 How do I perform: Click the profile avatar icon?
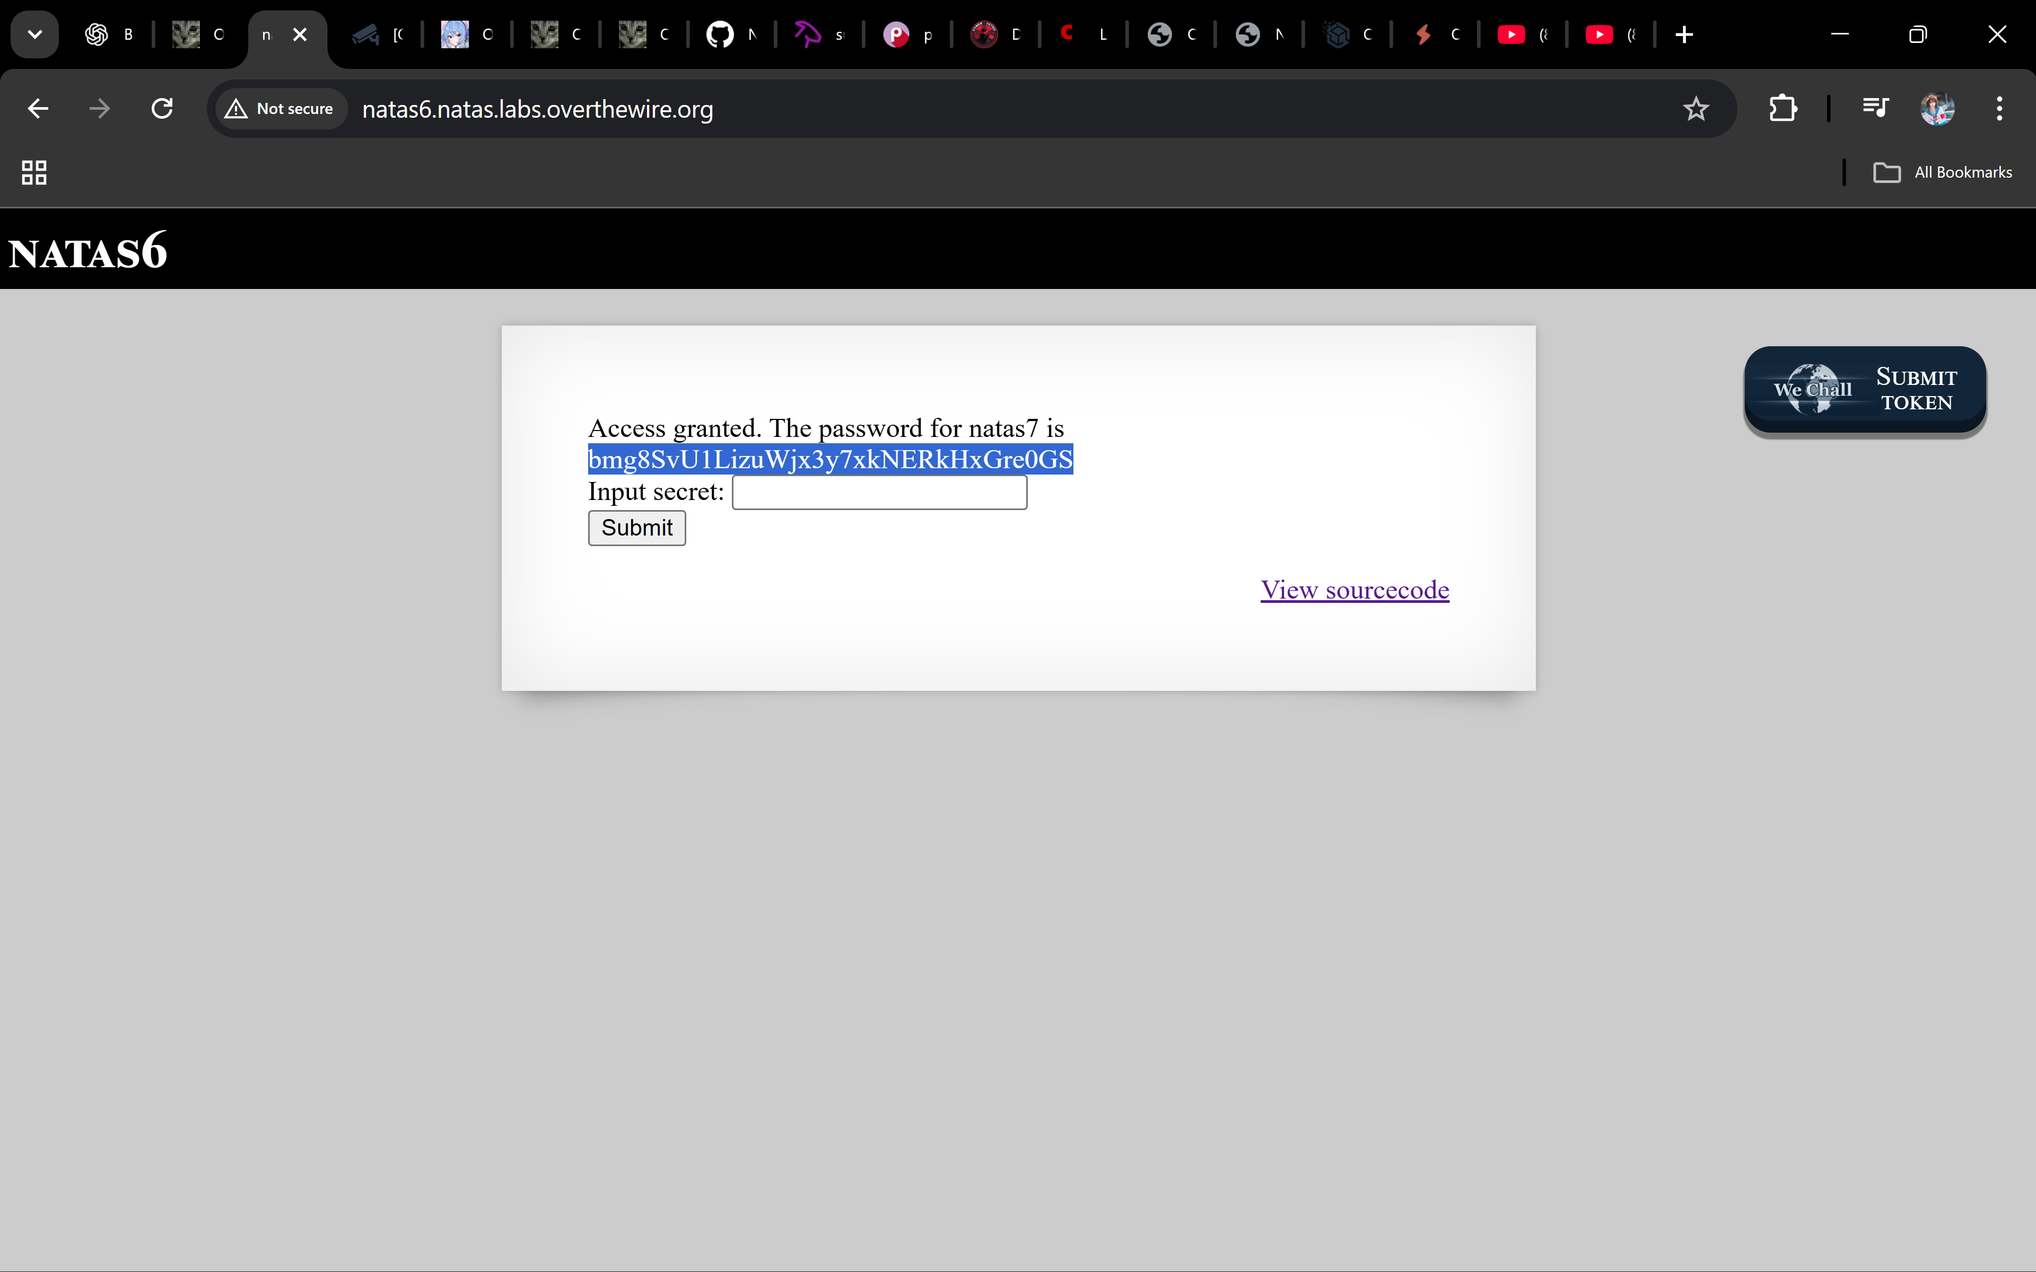[x=1937, y=109]
